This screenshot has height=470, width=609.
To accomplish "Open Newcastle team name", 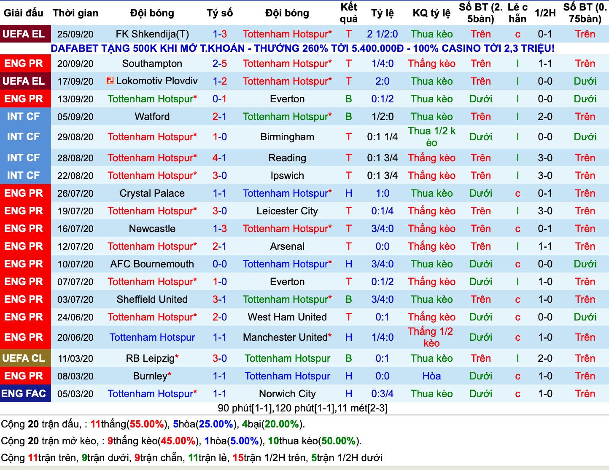I will coord(152,229).
